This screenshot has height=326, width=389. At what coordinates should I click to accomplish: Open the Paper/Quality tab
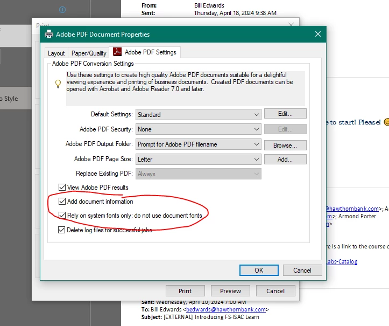click(x=89, y=53)
